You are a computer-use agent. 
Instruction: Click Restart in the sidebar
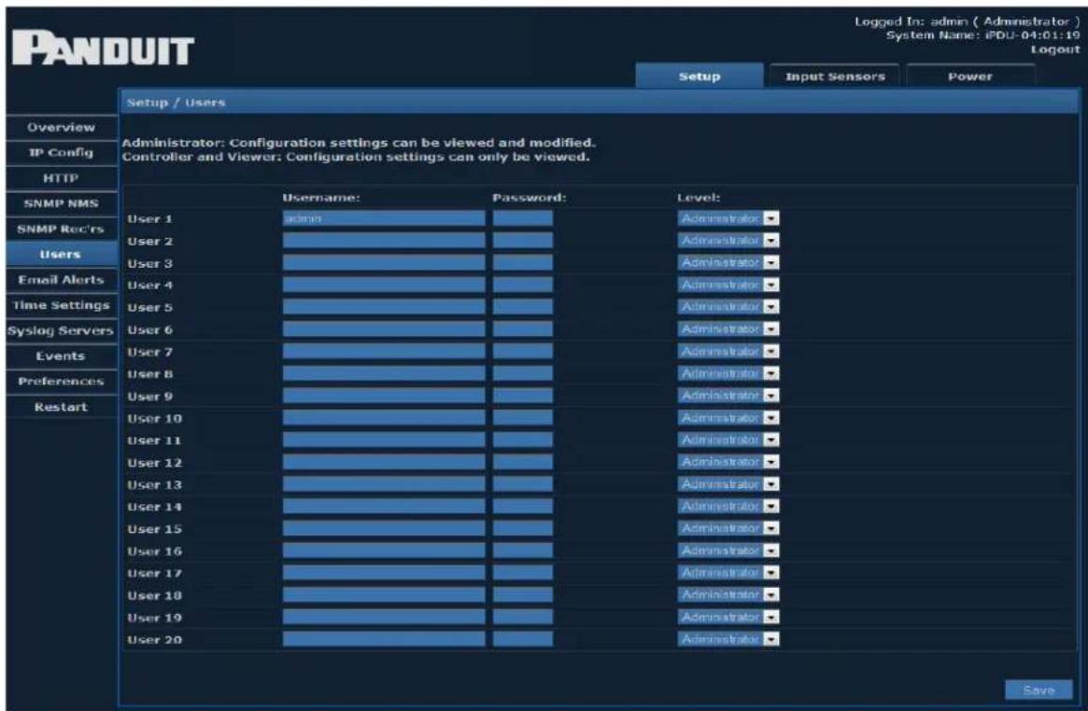click(61, 407)
